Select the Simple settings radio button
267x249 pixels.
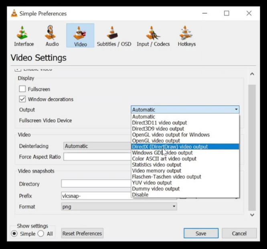click(14, 234)
